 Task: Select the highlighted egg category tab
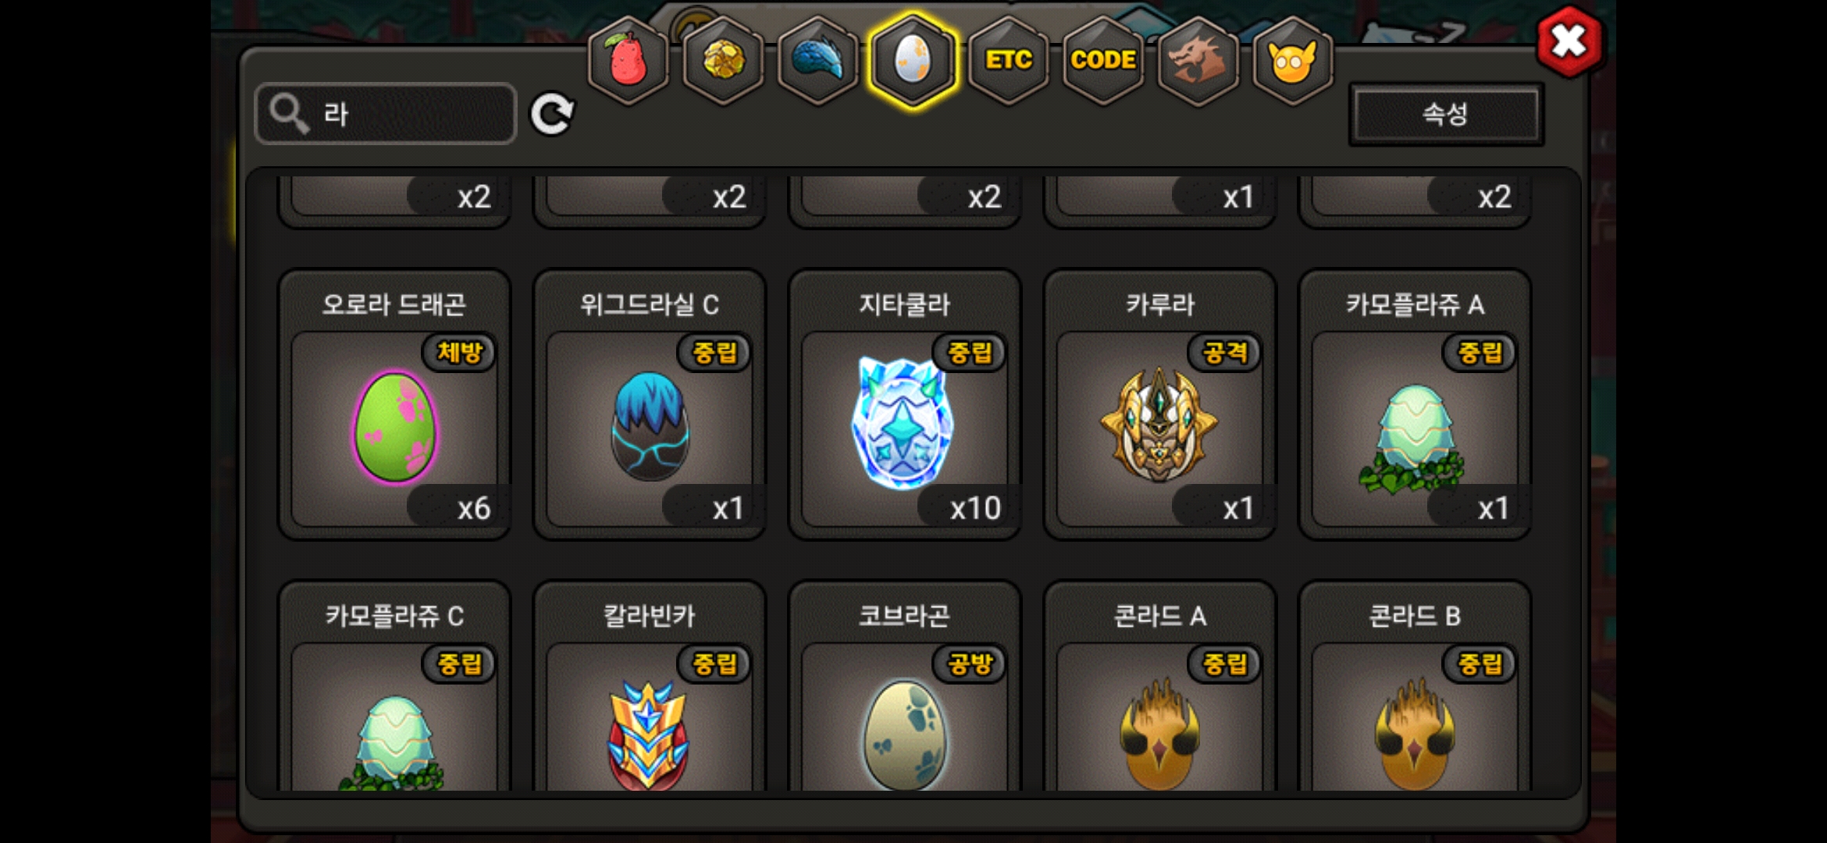point(913,60)
